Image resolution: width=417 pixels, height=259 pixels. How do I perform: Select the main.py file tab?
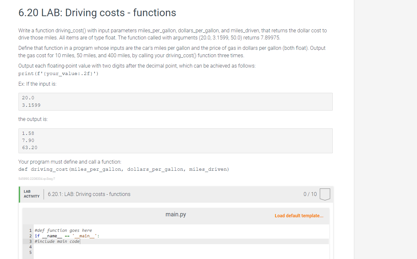175,214
